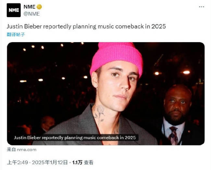Open the NME profile avatar
Viewport: 211px width, 170px height.
[14, 10]
